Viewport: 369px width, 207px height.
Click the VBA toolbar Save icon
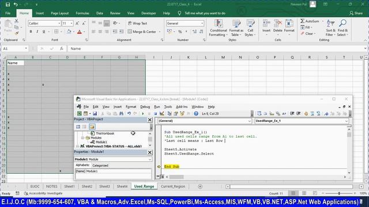click(x=95, y=114)
